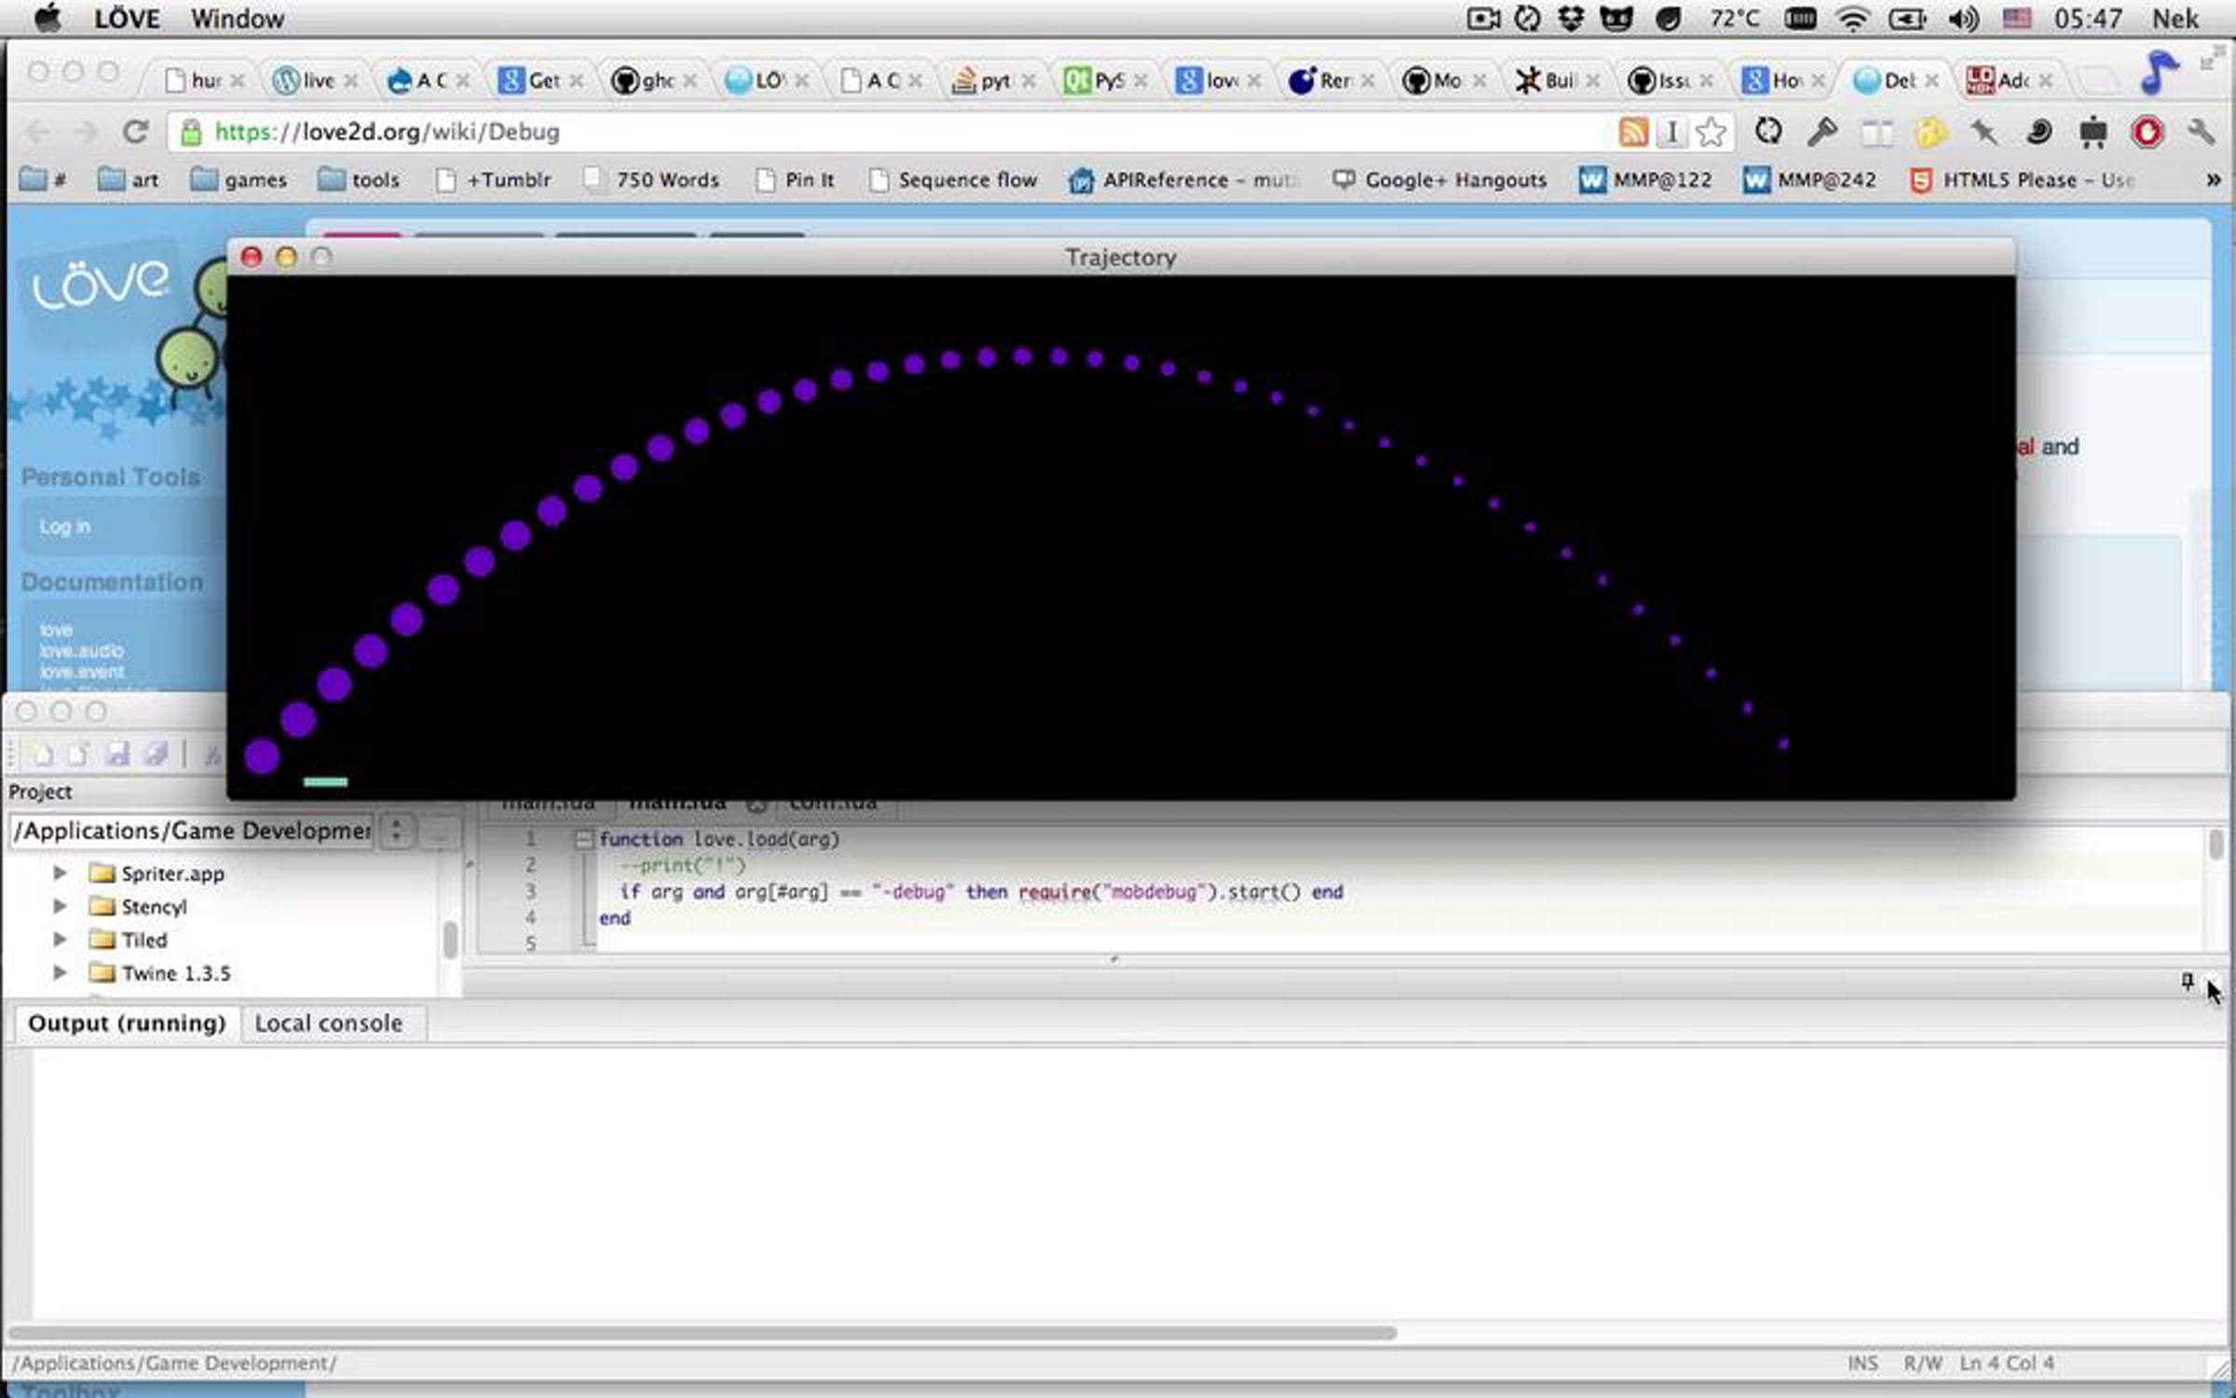Bookmark this page with the star icon
Viewport: 2236px width, 1398px height.
click(1711, 132)
